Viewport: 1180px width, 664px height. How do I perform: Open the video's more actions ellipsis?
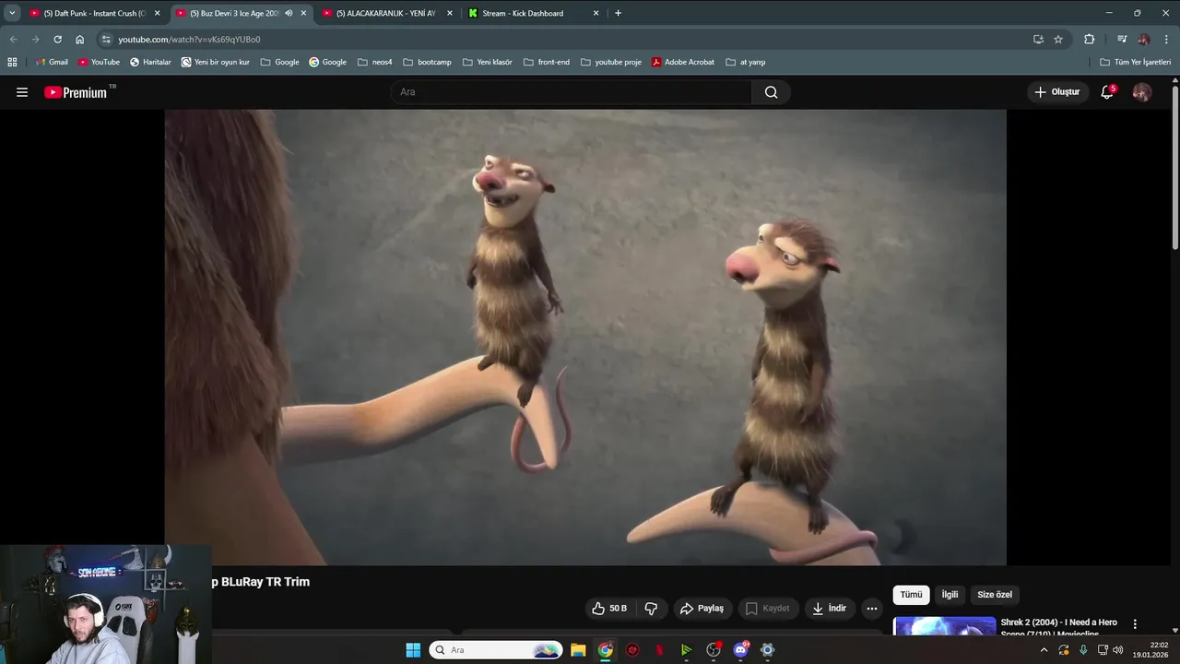pos(871,609)
